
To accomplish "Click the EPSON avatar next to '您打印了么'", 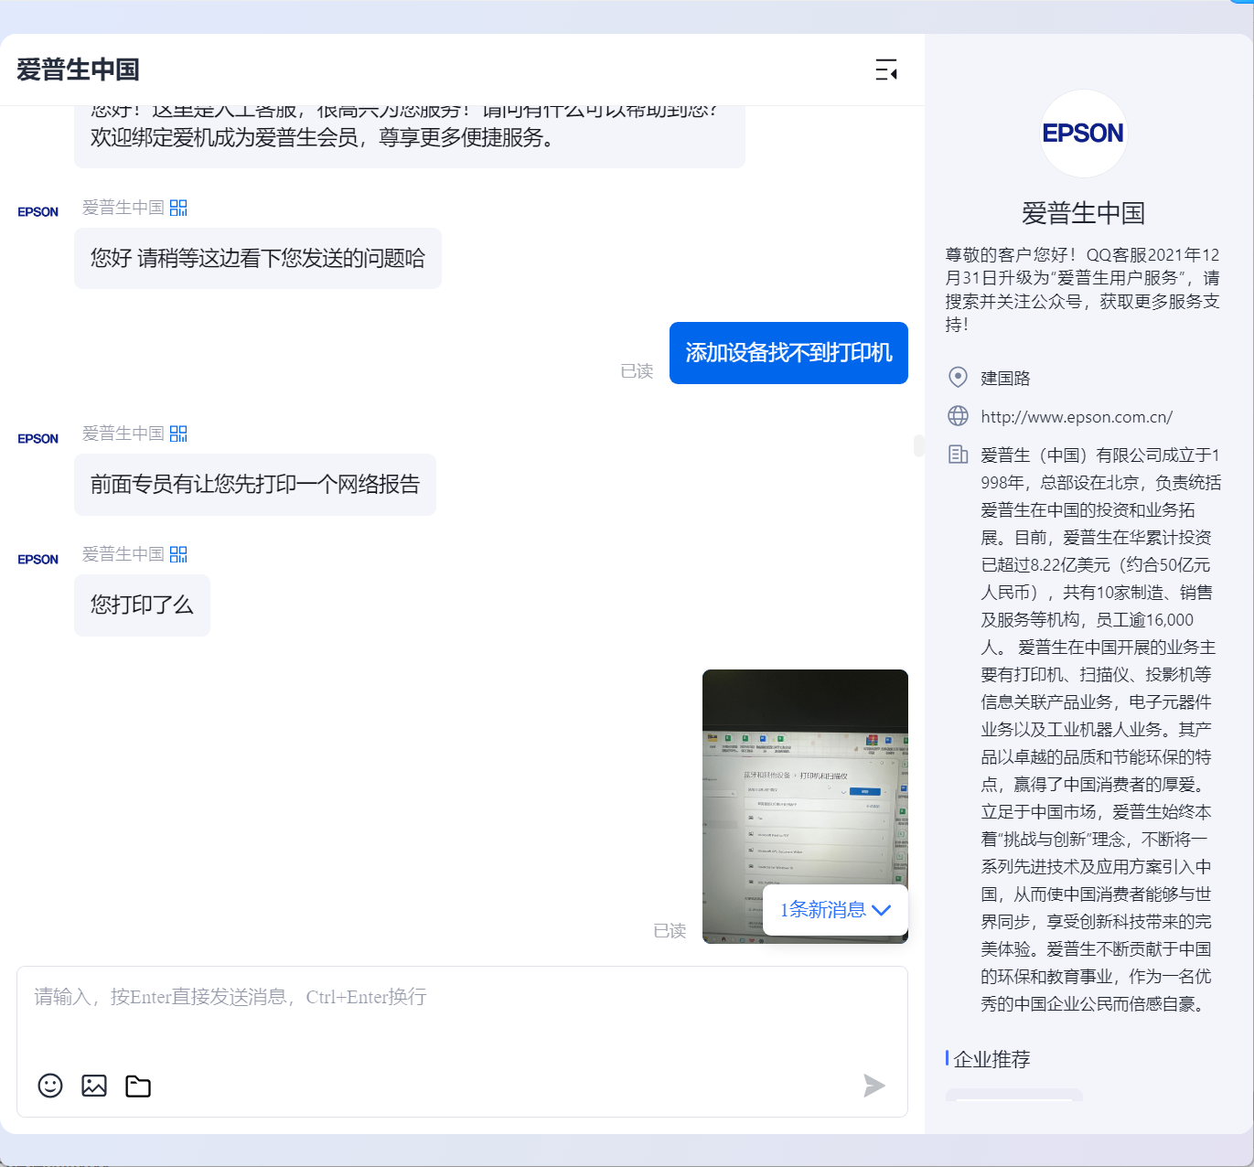I will click(x=38, y=559).
